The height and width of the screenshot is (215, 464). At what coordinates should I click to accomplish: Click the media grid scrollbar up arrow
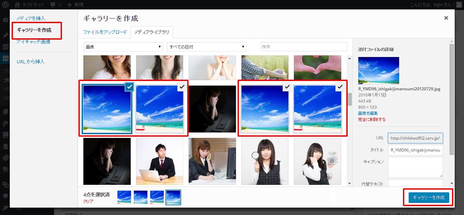[x=349, y=58]
